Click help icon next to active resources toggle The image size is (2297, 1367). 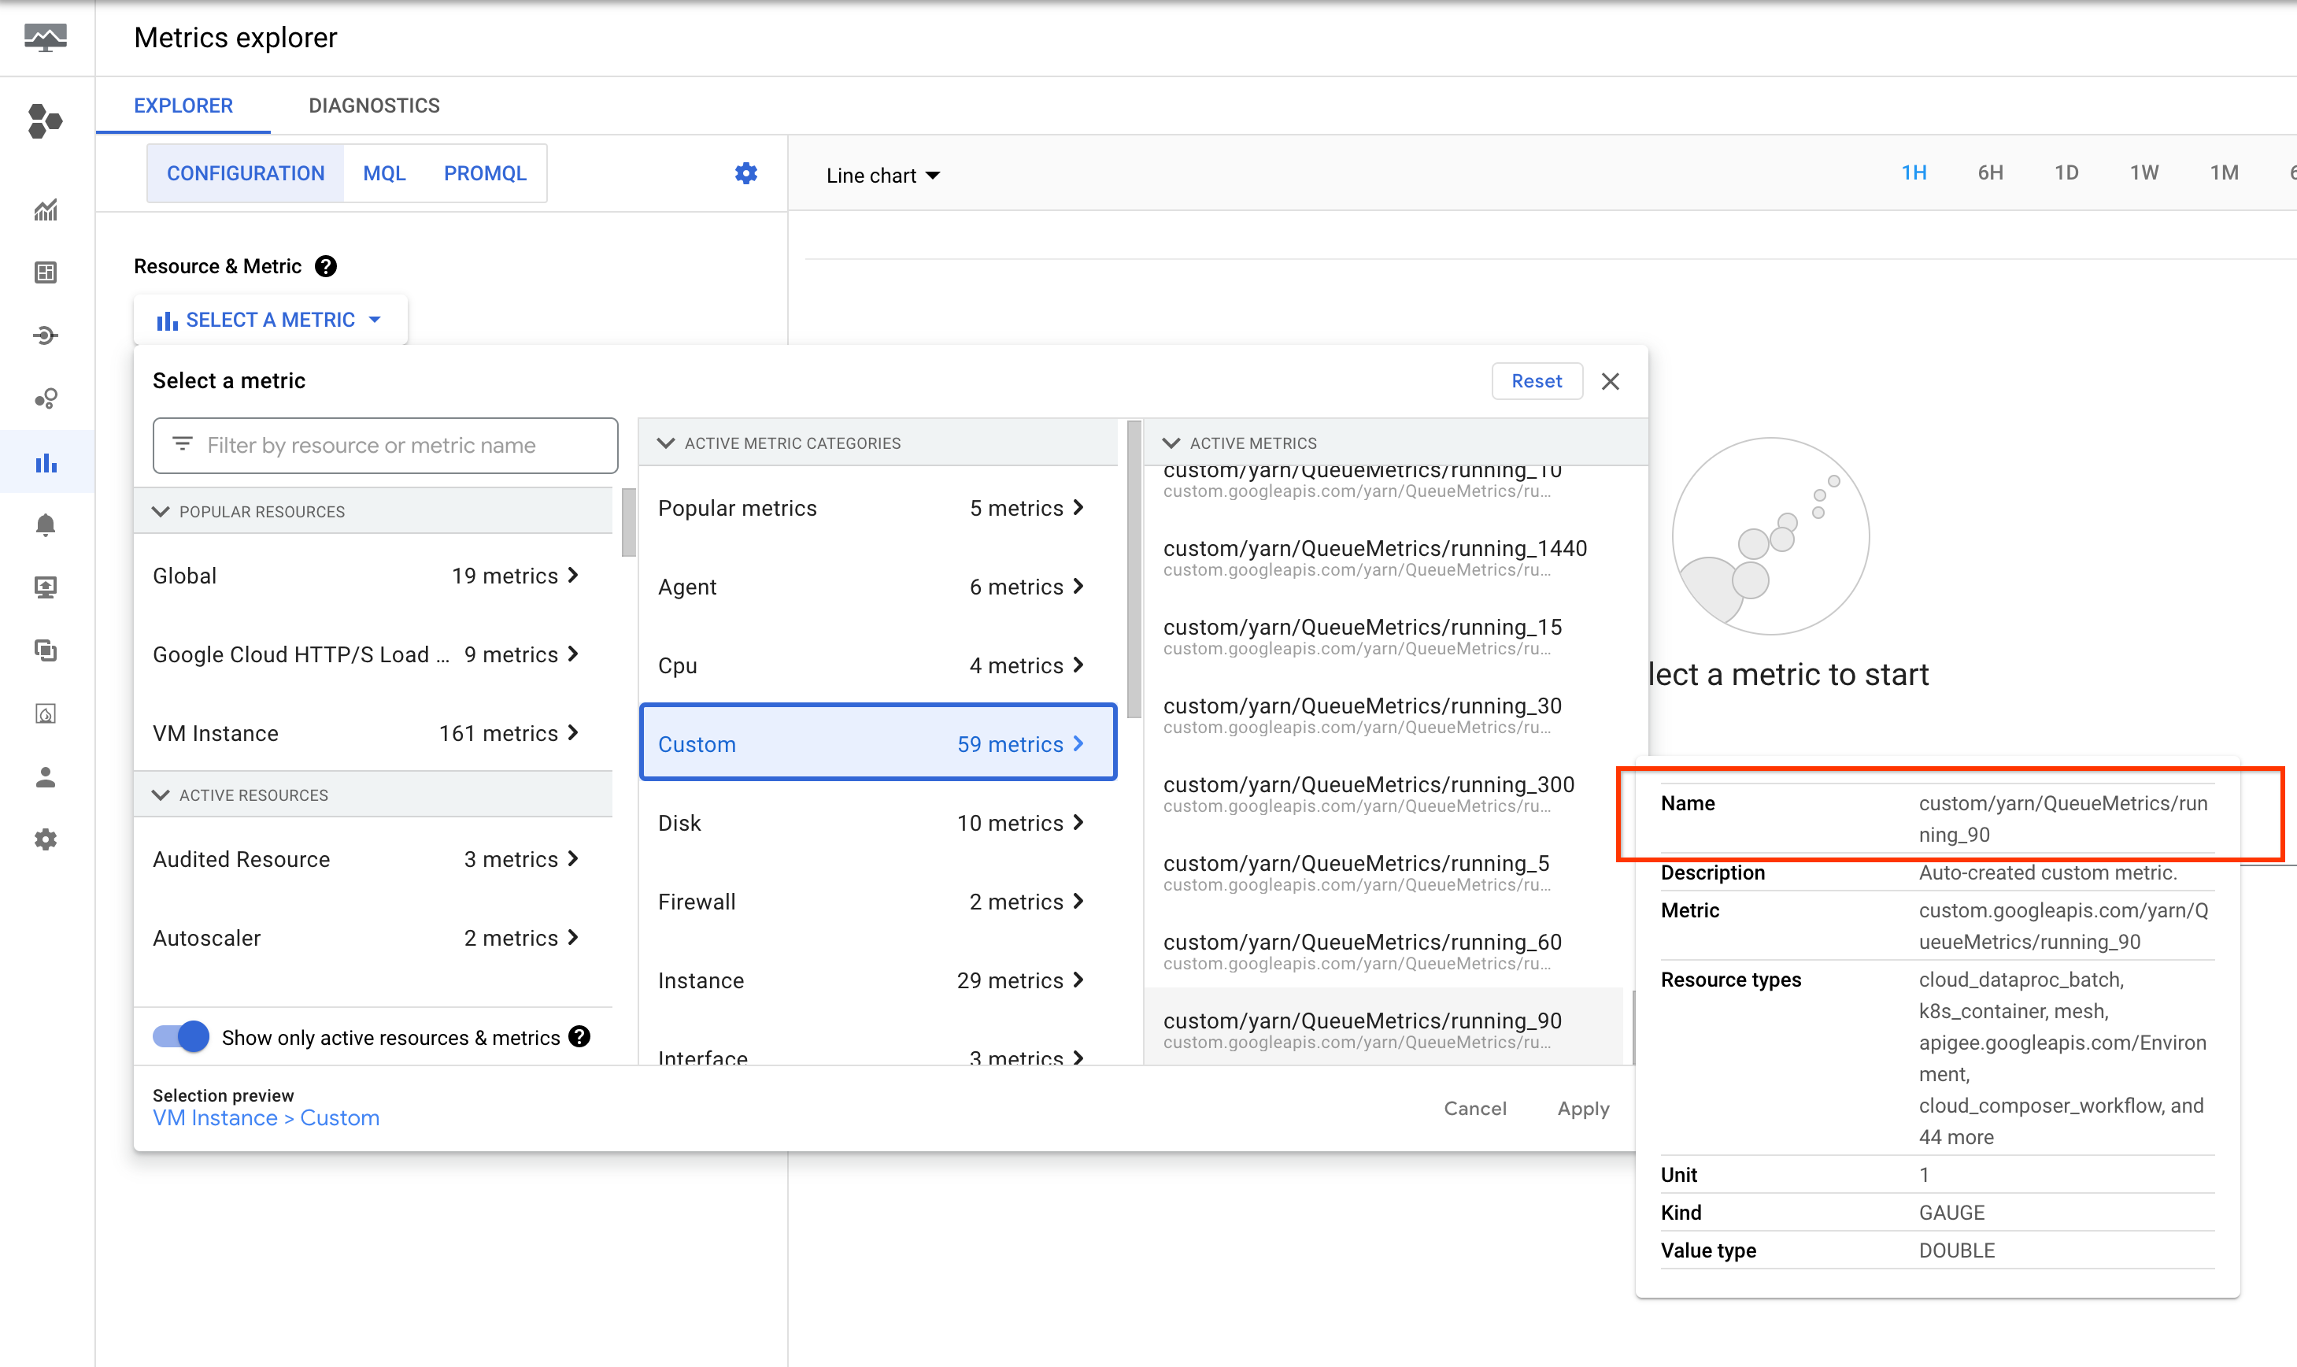point(579,1037)
